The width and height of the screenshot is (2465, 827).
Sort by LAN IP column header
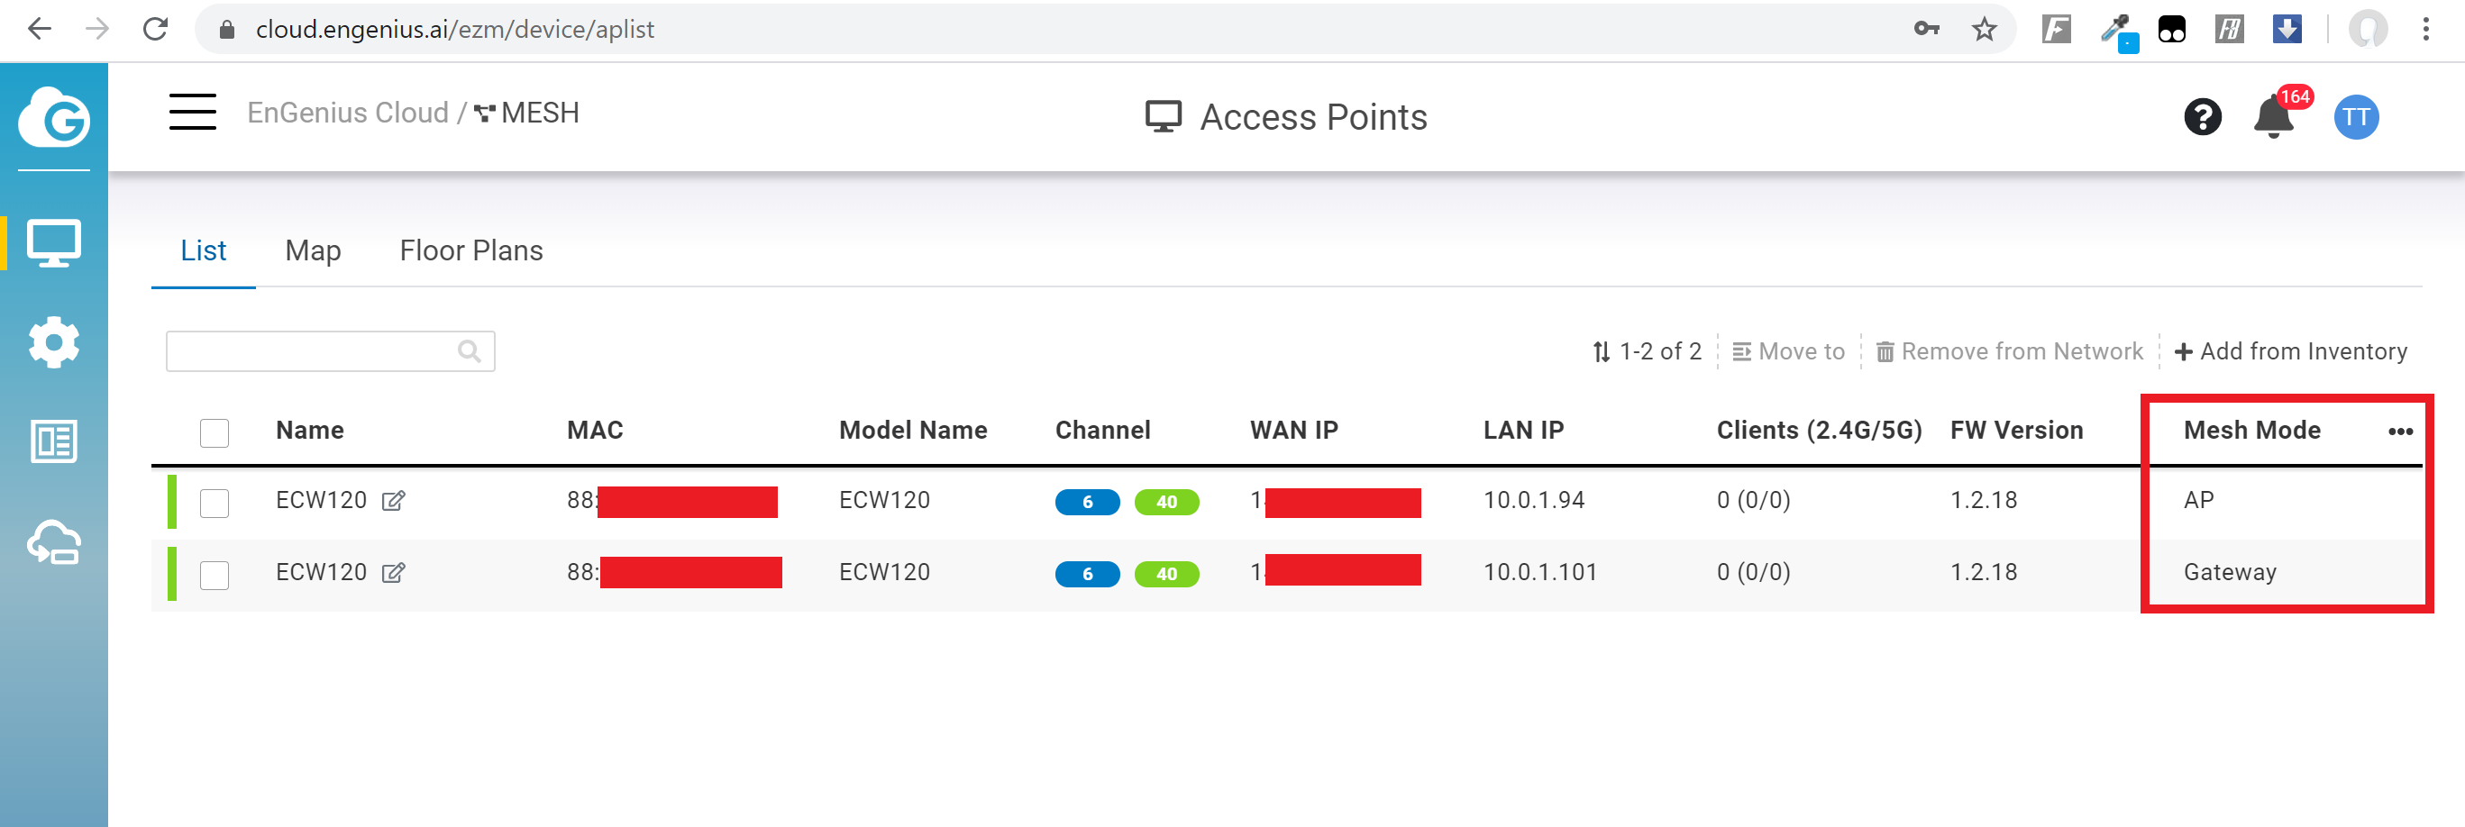coord(1523,431)
